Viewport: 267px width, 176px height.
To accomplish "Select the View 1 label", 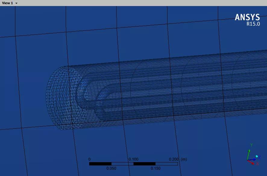I will 7,3.
